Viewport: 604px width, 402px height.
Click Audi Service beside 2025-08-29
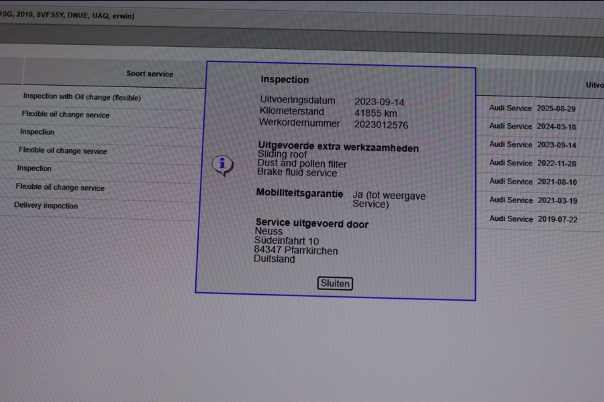click(511, 108)
